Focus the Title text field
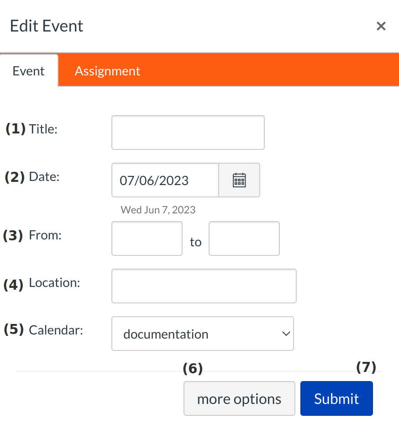Image resolution: width=399 pixels, height=435 pixels. pyautogui.click(x=188, y=133)
